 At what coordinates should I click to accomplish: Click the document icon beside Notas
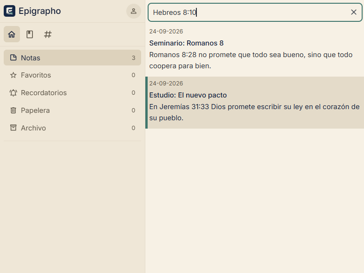tap(13, 58)
